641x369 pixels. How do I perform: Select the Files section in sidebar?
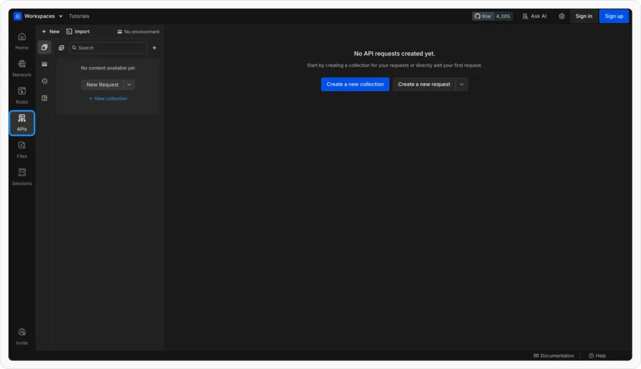click(21, 151)
